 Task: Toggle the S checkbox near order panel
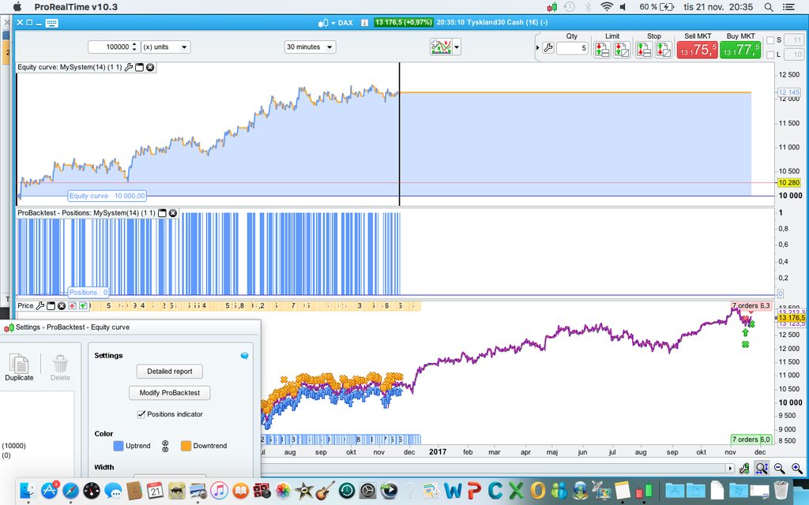pos(770,40)
